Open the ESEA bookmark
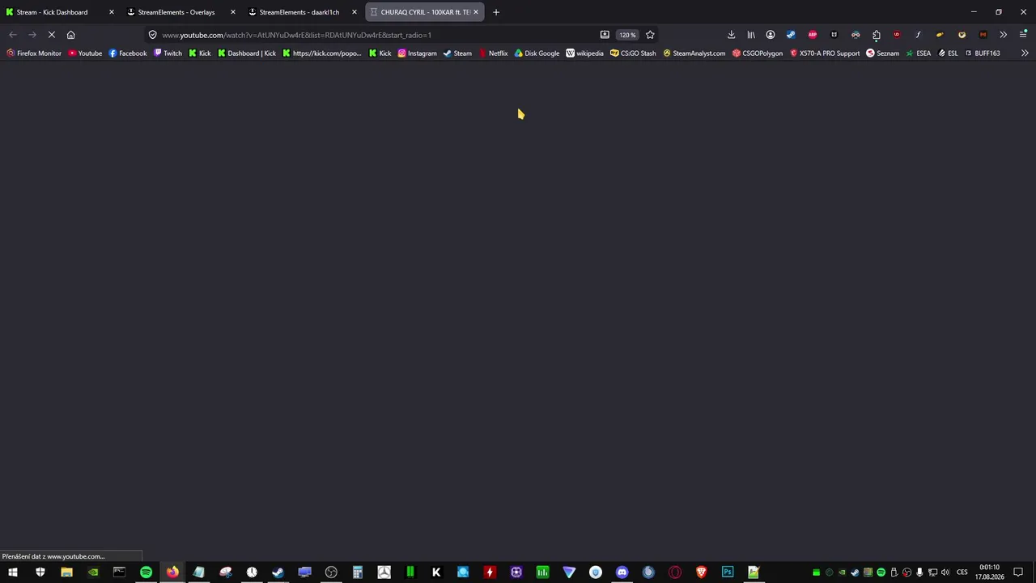Screen dimensions: 1036x583 919,53
